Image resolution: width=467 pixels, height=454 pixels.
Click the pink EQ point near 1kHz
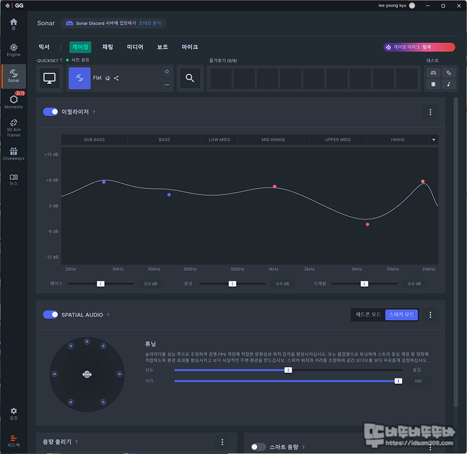pos(274,186)
